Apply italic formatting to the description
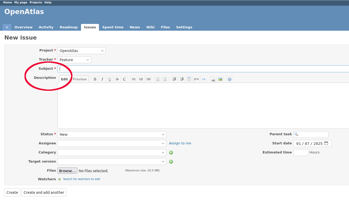 [x=102, y=79]
